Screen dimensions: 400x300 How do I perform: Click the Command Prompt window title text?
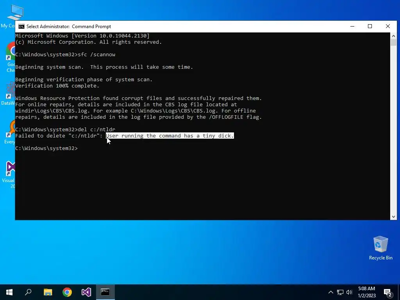[69, 27]
